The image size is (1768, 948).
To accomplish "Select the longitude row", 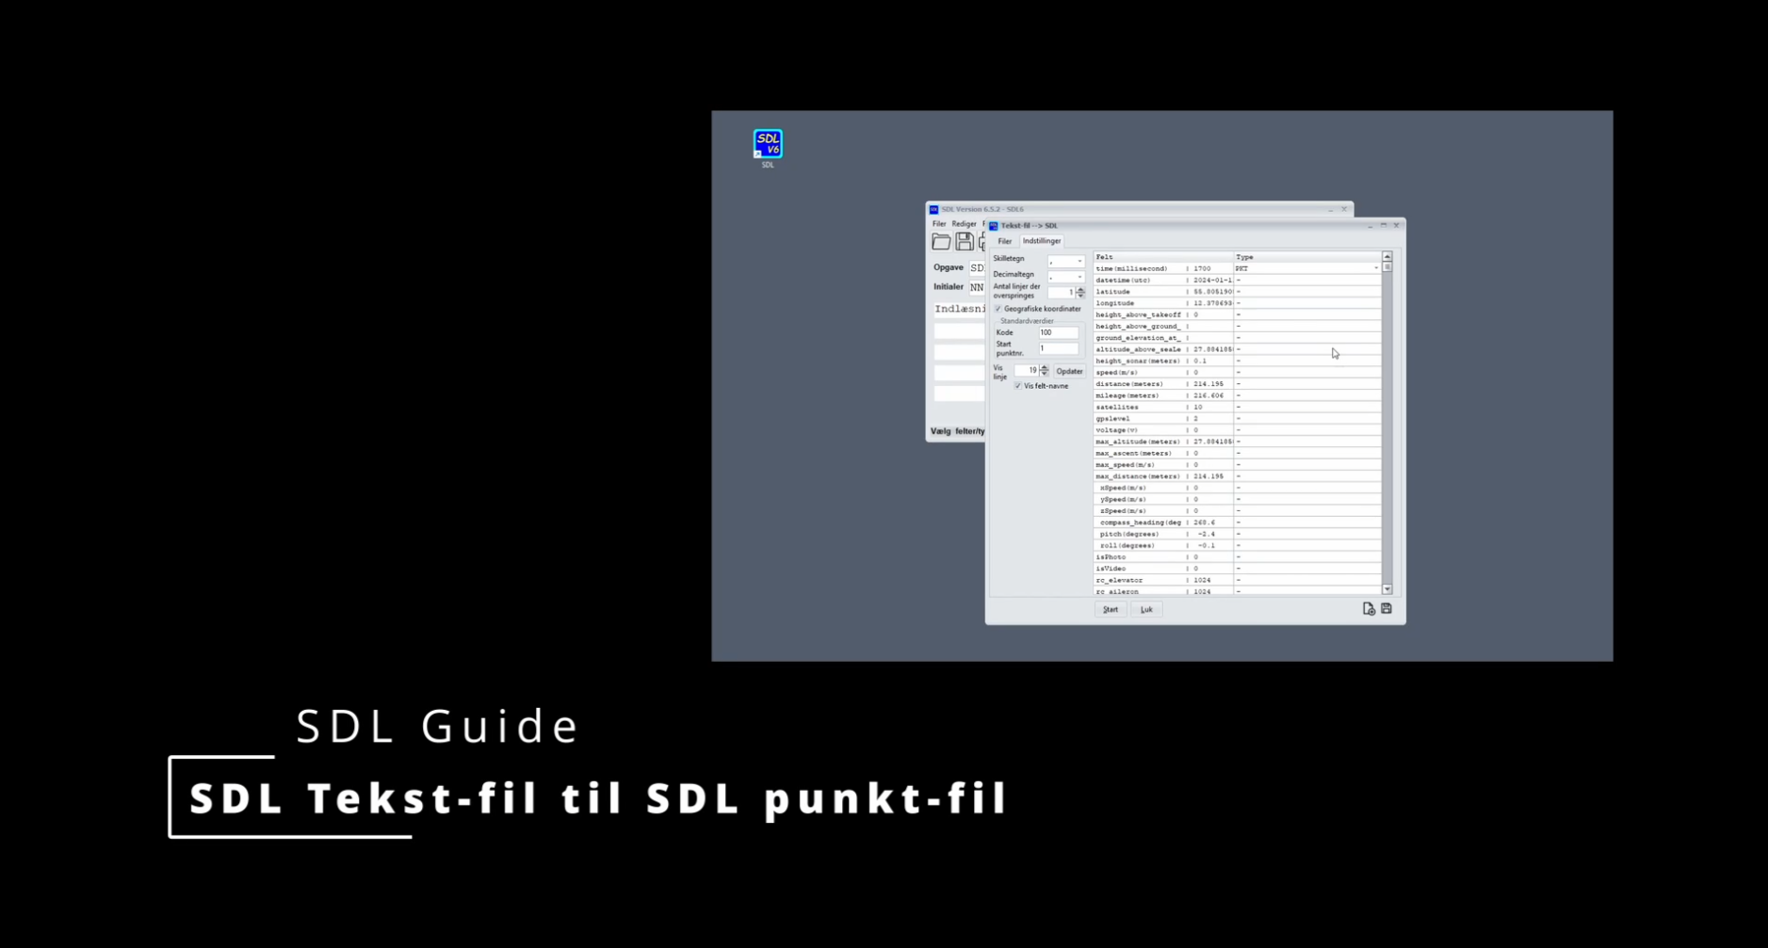I will click(1237, 303).
